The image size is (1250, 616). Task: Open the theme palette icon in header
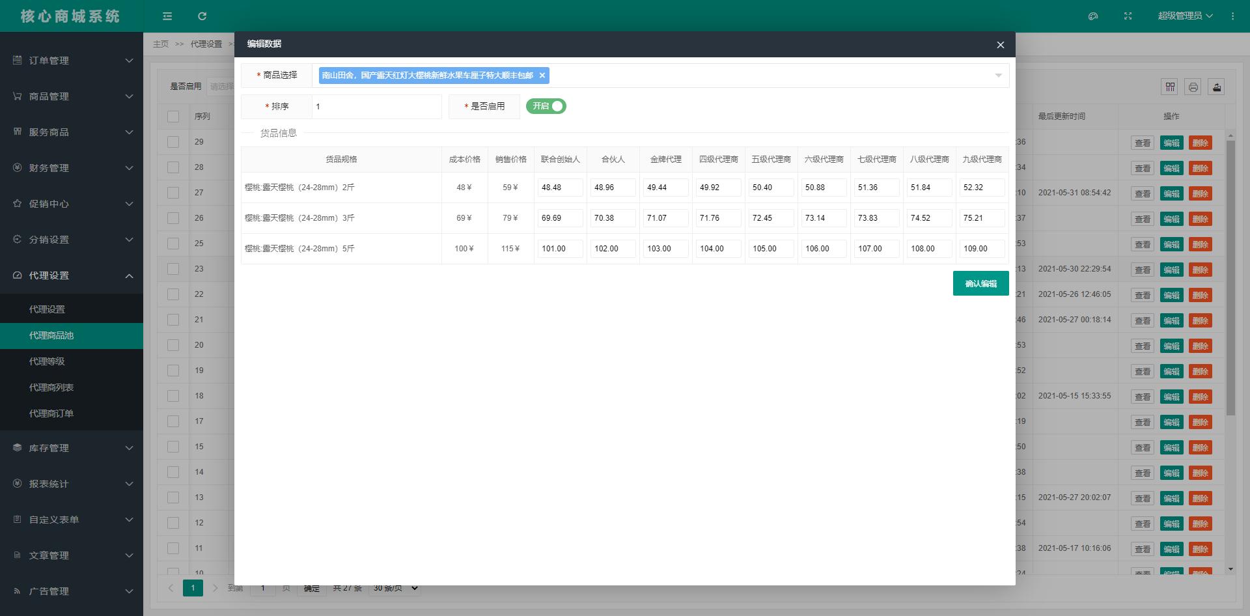(x=1093, y=16)
